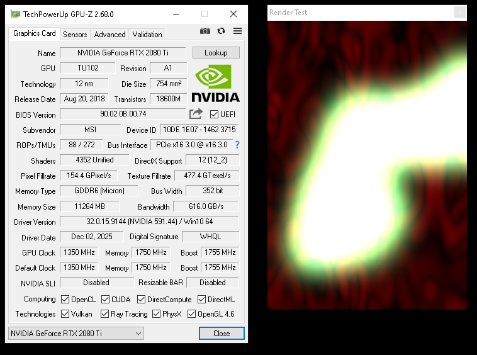Take a screenshot with the camera icon
The height and width of the screenshot is (355, 477).
tap(205, 31)
